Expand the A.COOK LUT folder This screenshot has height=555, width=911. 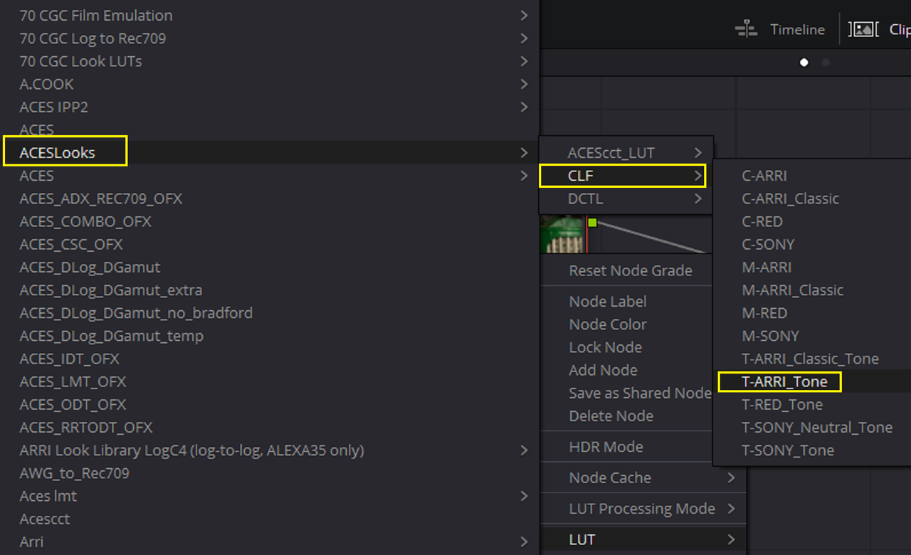click(269, 84)
